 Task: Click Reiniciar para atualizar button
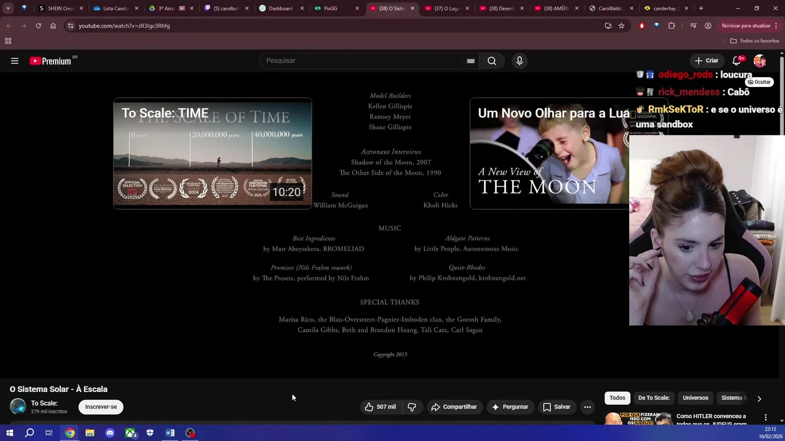(746, 26)
